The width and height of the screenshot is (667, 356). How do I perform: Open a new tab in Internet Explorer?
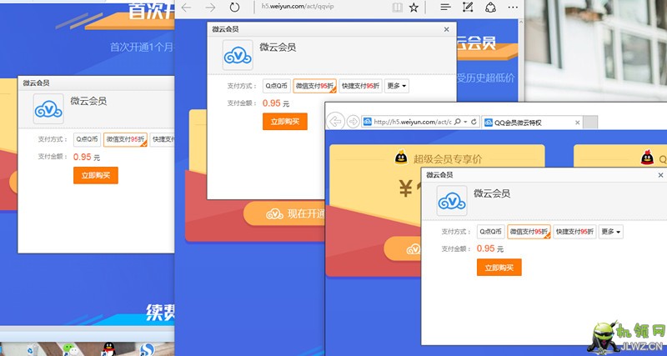click(590, 123)
